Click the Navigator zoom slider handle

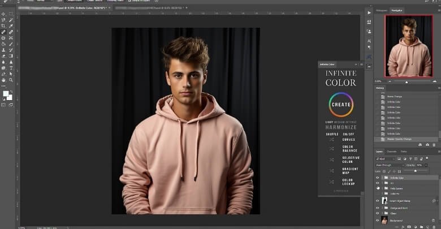(x=406, y=82)
